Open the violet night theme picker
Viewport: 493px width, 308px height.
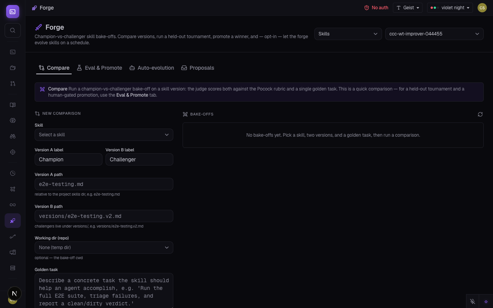(450, 8)
